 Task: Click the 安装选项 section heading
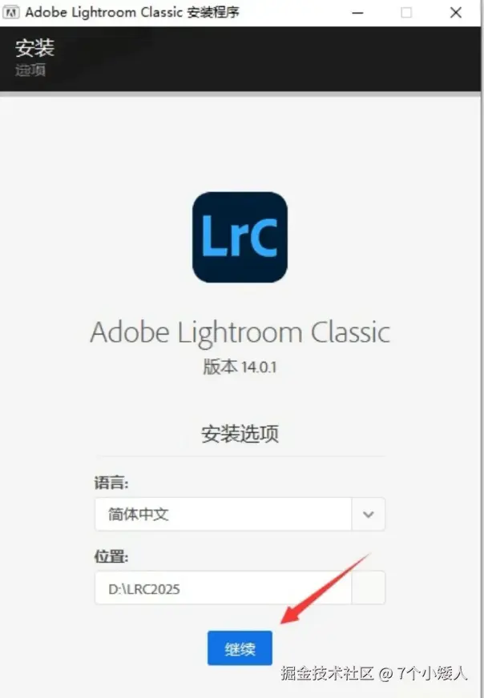click(x=240, y=434)
